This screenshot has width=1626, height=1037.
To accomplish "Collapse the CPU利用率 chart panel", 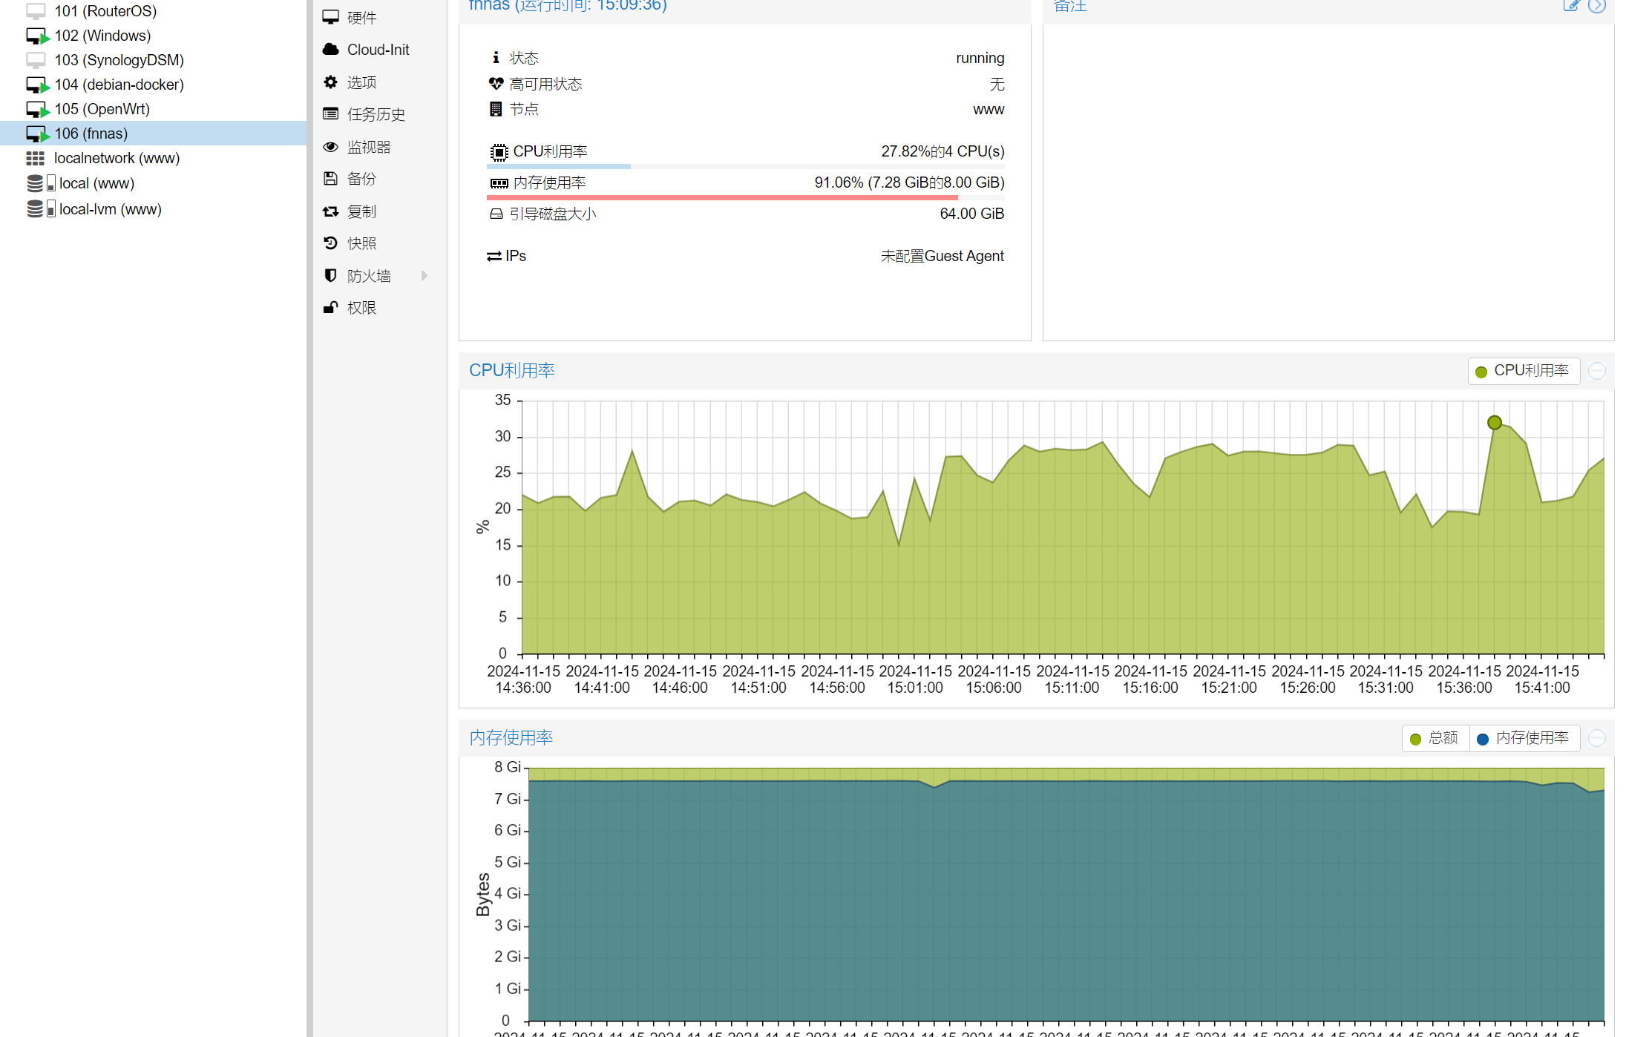I will click(x=1597, y=371).
